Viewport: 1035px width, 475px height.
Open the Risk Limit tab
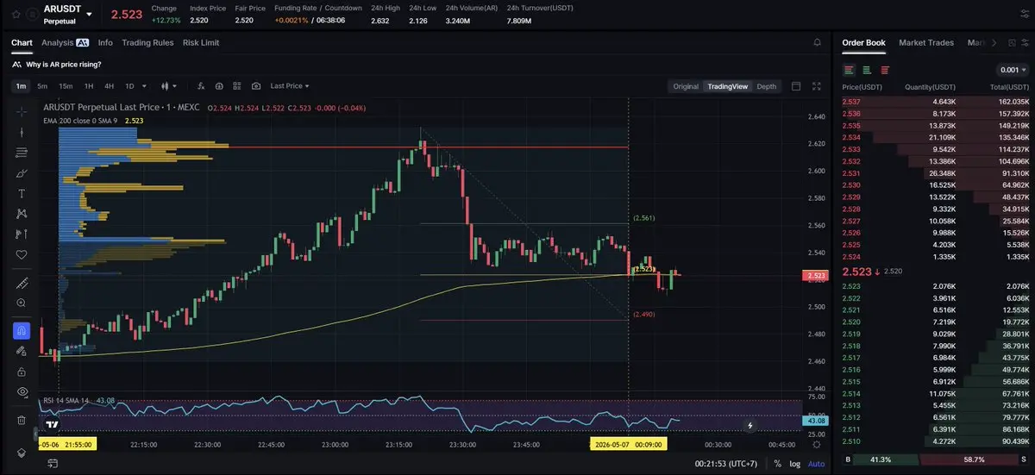[x=201, y=42]
